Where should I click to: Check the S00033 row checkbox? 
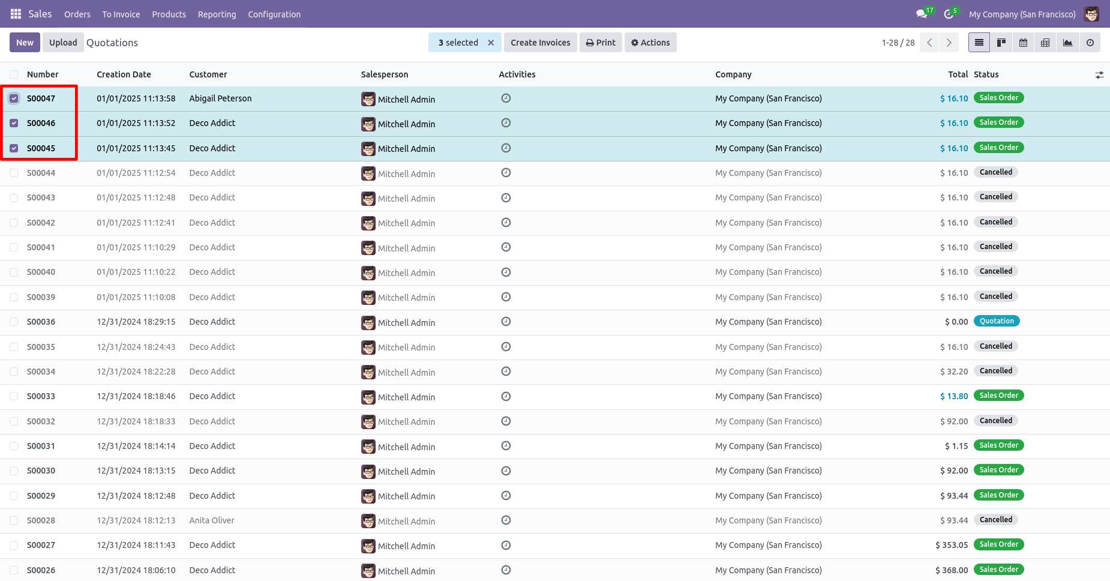[14, 396]
